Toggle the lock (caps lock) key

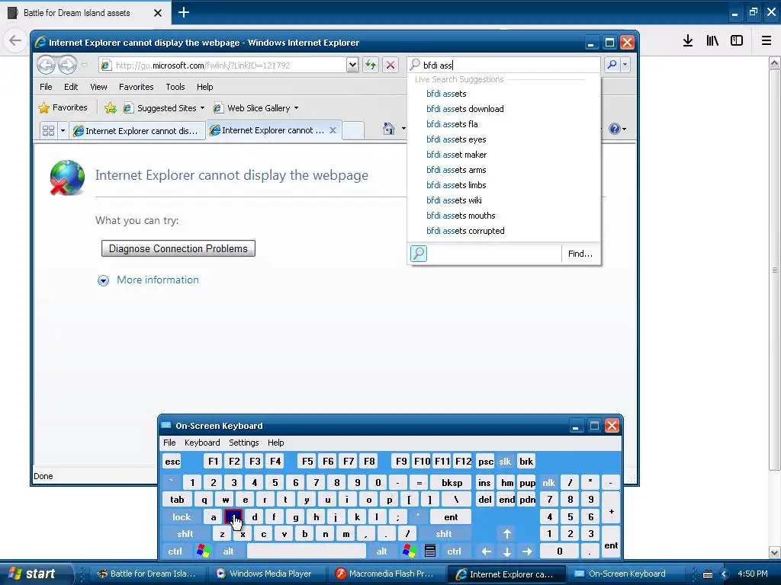click(x=182, y=517)
